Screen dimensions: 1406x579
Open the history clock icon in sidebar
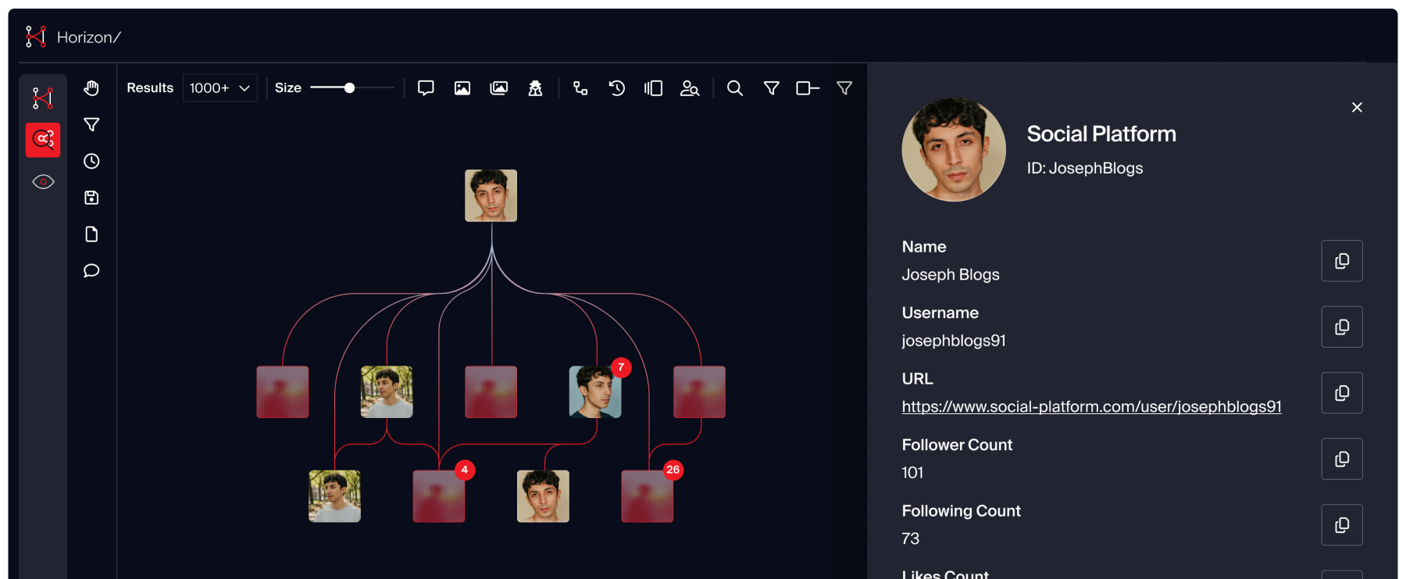(x=91, y=161)
